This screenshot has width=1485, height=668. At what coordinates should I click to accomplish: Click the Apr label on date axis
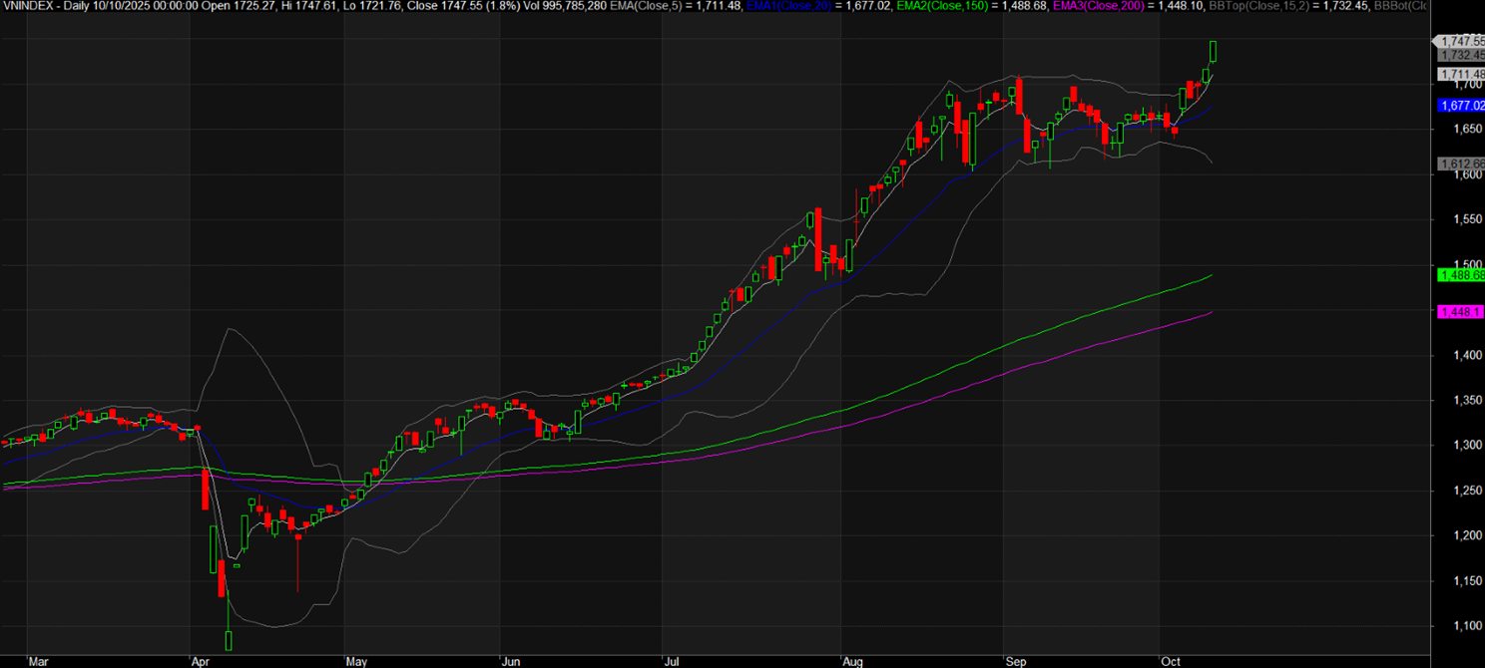click(200, 660)
